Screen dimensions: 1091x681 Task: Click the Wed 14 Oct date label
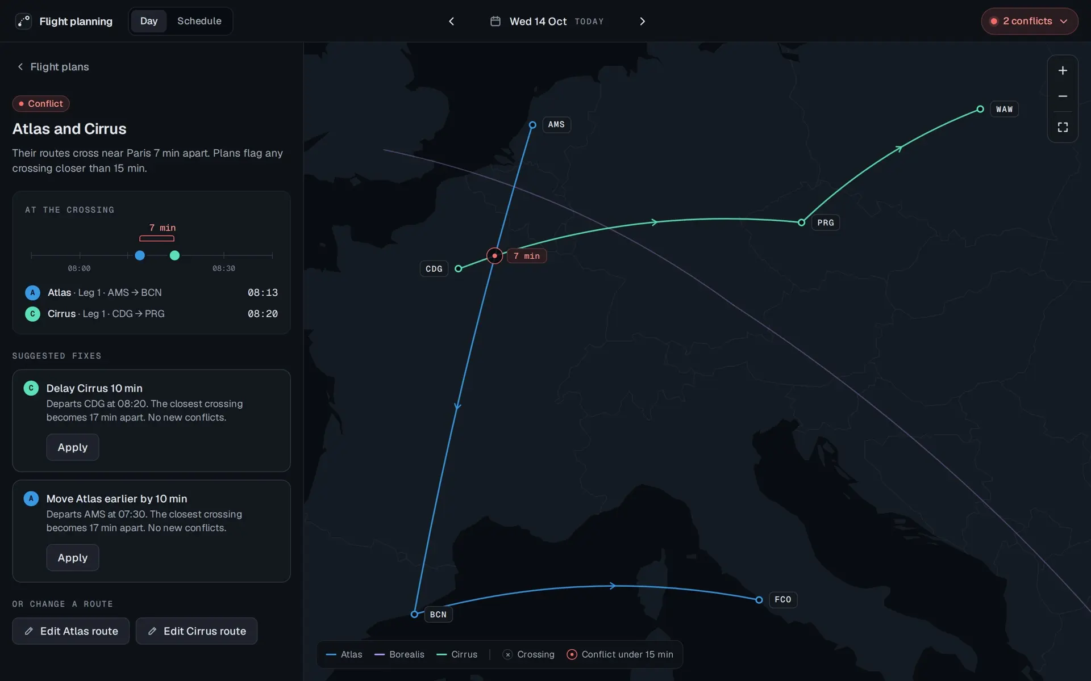click(538, 21)
